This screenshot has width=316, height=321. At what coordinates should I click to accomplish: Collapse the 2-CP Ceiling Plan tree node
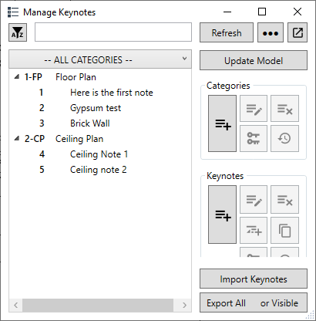(x=17, y=138)
